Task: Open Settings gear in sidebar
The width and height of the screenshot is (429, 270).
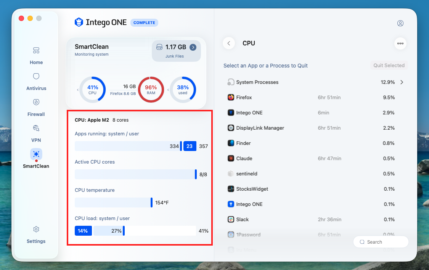Action: click(36, 235)
